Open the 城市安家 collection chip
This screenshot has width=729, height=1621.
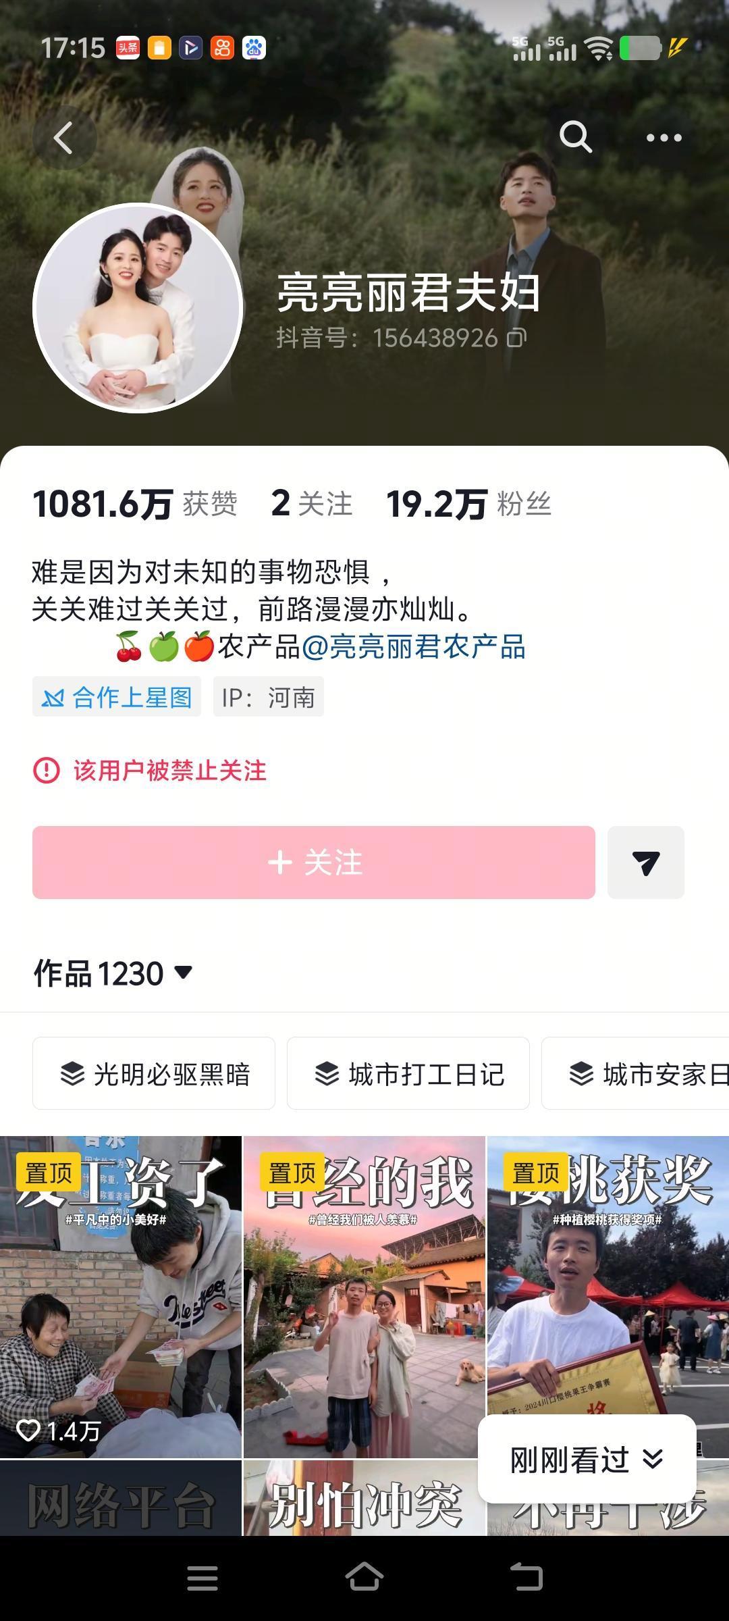pos(635,1073)
